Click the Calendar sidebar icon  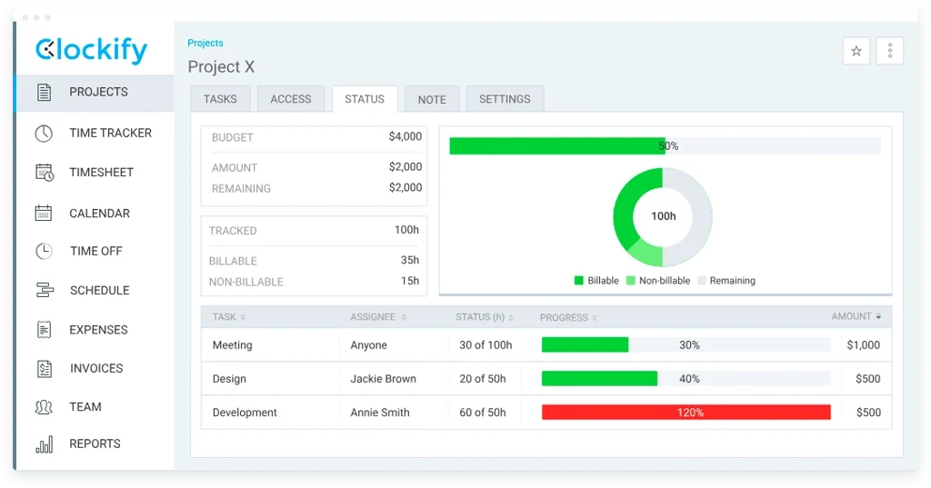pos(44,214)
